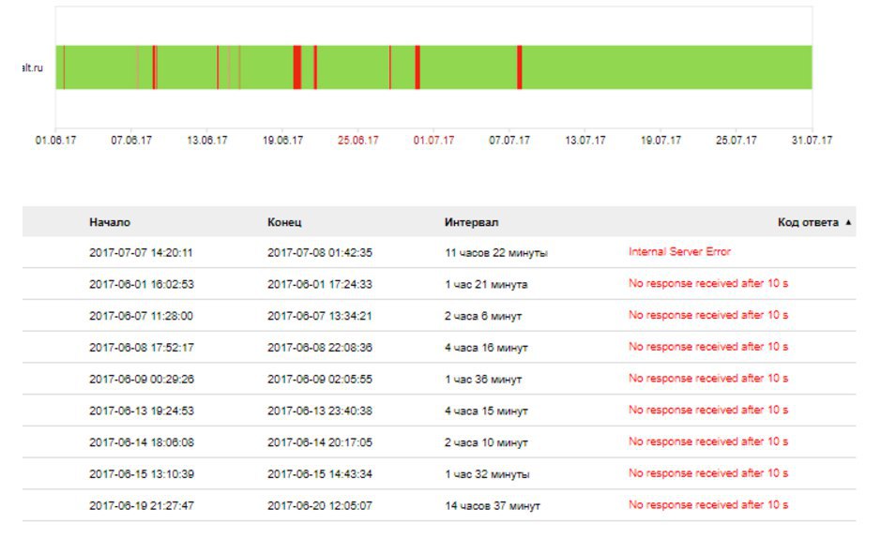881x538 pixels.
Task: Click interval 2 часа 6 минут
Action: [483, 316]
